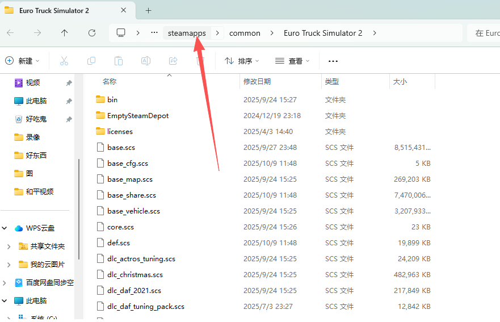Refresh the current folder view
This screenshot has height=322, width=500.
92,33
